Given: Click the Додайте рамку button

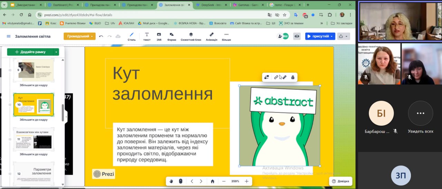Looking at the screenshot, I should click(x=30, y=52).
